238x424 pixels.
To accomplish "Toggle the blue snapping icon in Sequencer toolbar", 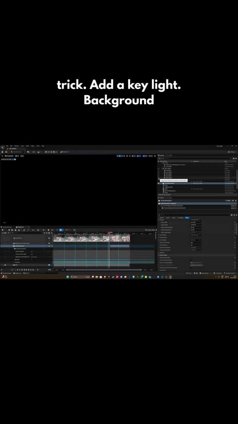I will 61,230.
